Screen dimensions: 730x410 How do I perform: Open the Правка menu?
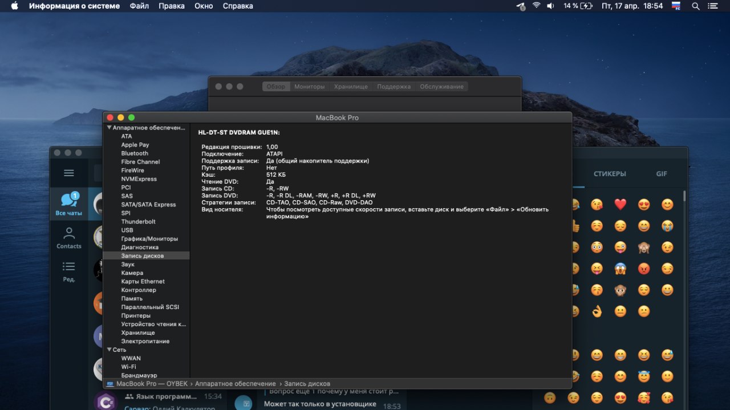coord(172,6)
